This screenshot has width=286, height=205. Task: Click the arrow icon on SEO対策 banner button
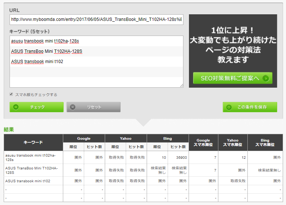[266, 78]
